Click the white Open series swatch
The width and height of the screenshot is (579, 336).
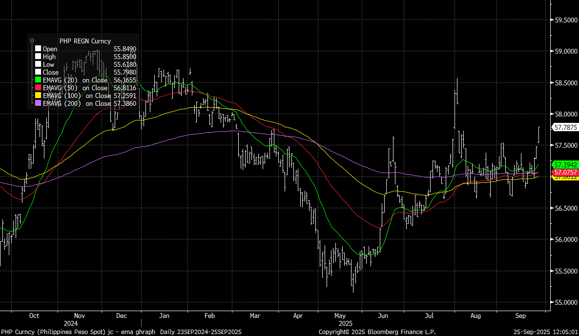pos(38,49)
